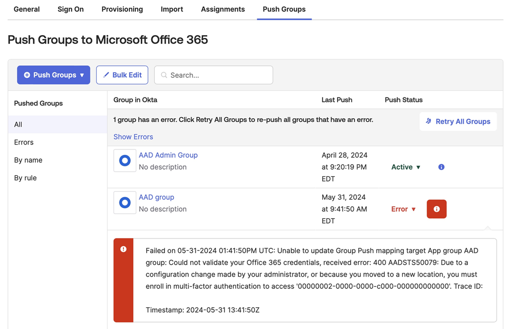Filter pushed groups by Errors
Screen dimensions: 509x329
pos(23,142)
